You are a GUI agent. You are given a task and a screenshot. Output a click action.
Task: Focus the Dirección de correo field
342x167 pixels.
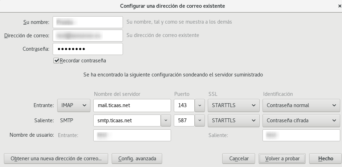click(88, 36)
